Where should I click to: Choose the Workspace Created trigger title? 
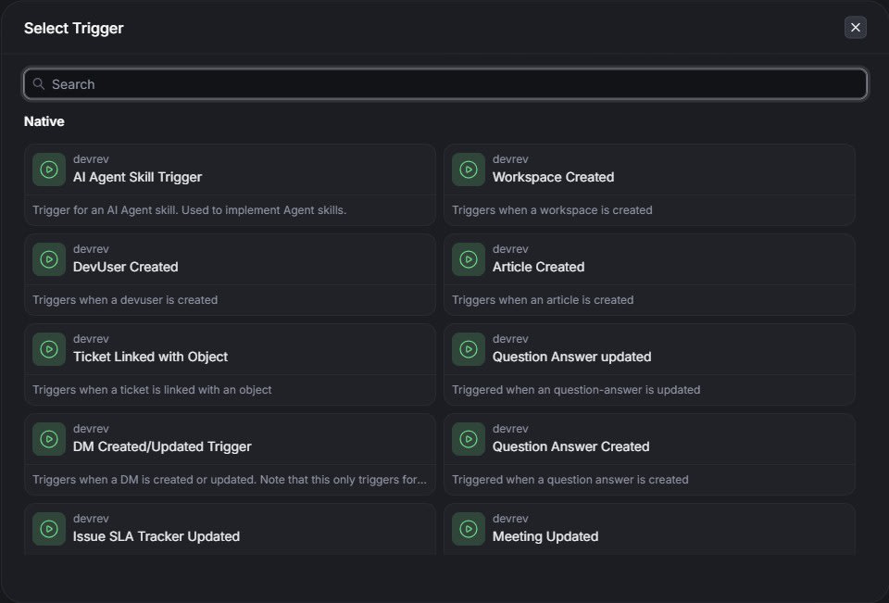553,177
